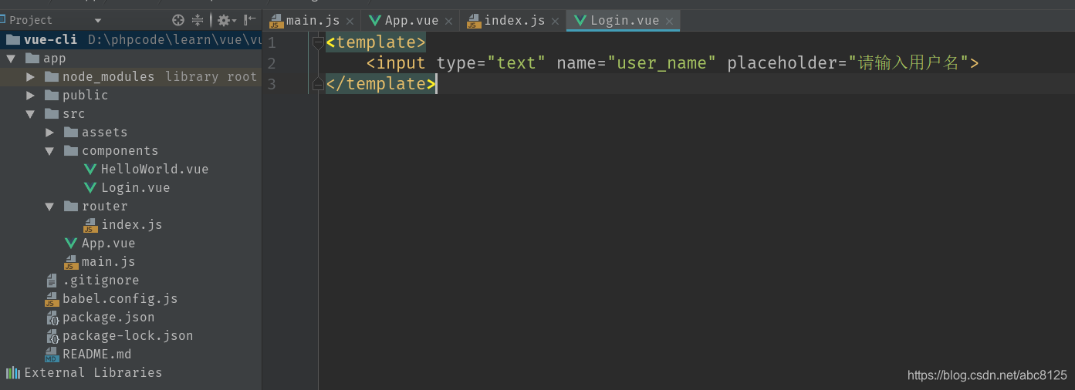Click line number 2 in the gutter
The height and width of the screenshot is (390, 1075).
coord(271,63)
